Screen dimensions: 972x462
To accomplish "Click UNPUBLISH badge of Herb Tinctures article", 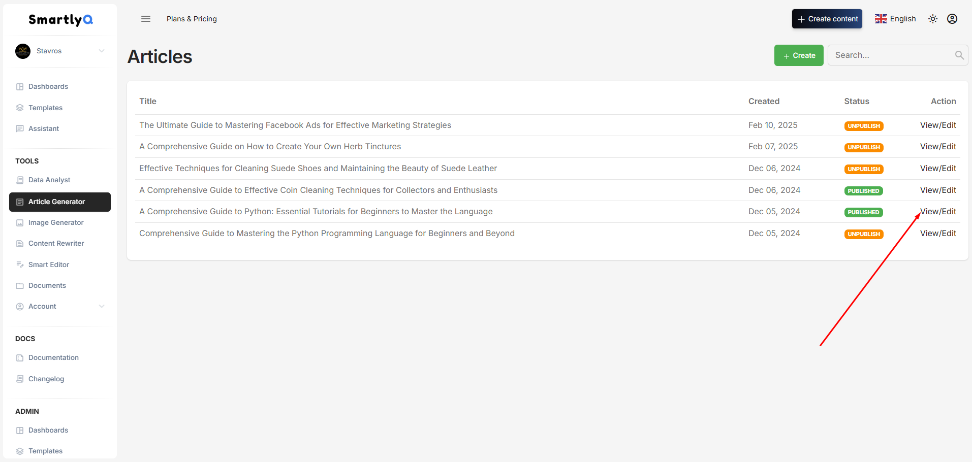I will (x=864, y=147).
